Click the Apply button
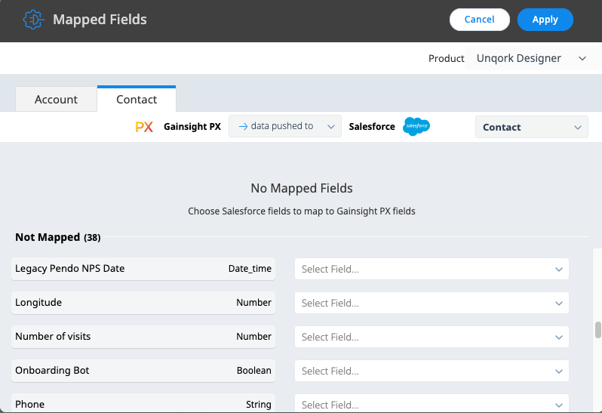602x413 pixels. click(545, 20)
